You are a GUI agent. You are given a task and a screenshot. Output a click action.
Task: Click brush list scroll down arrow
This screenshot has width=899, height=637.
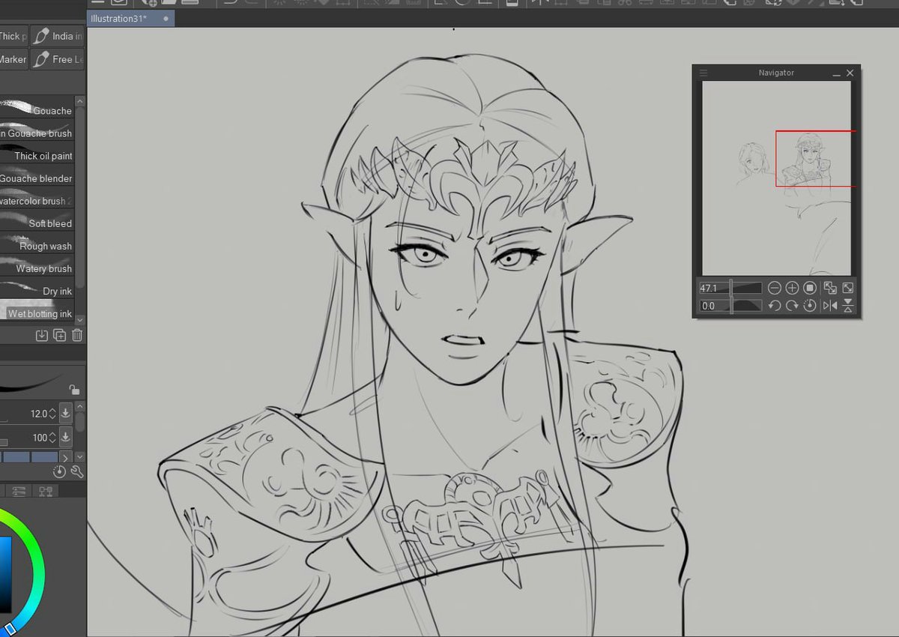point(80,320)
